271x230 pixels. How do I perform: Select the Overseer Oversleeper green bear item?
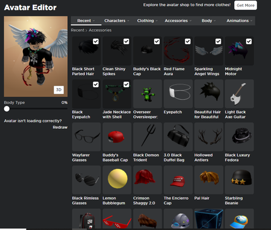click(x=148, y=94)
